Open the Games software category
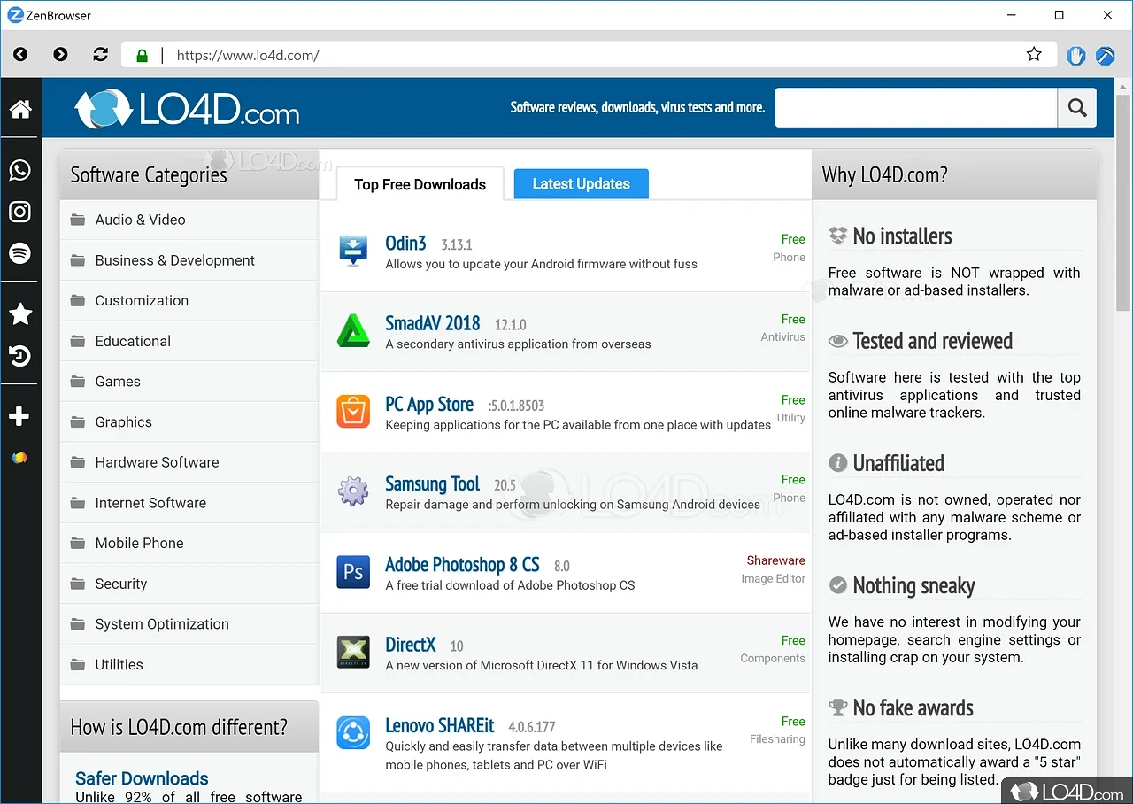This screenshot has height=804, width=1133. [x=117, y=381]
